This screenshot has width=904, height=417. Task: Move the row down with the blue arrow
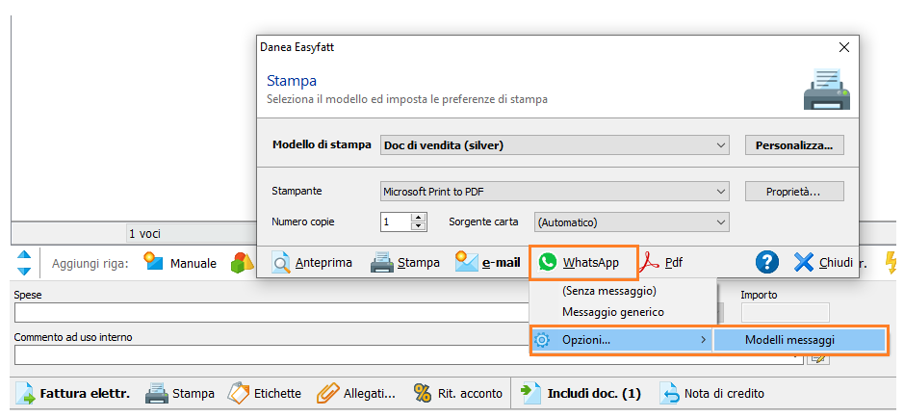(x=24, y=271)
